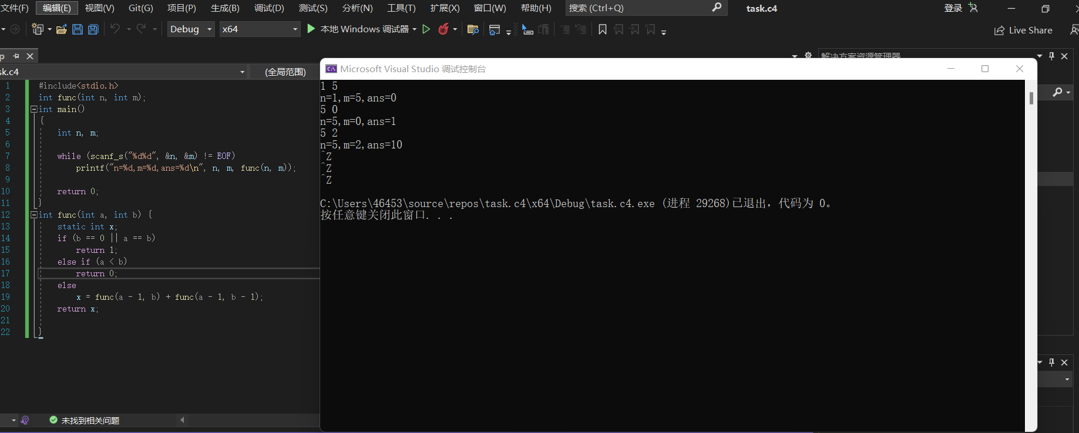The width and height of the screenshot is (1079, 433).
Task: Open the undo history dropdown arrow
Action: coord(129,29)
